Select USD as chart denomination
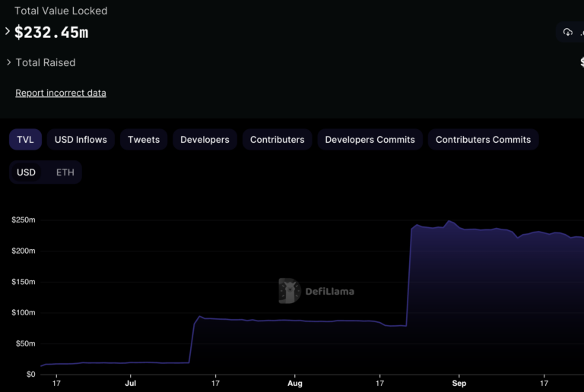This screenshot has height=392, width=584. (x=27, y=172)
